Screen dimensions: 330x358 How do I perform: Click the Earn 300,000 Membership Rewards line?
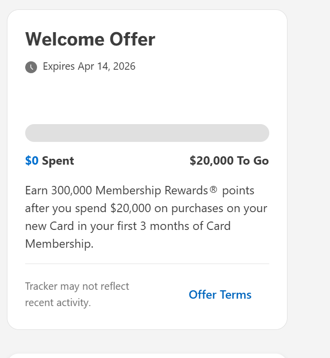(139, 190)
